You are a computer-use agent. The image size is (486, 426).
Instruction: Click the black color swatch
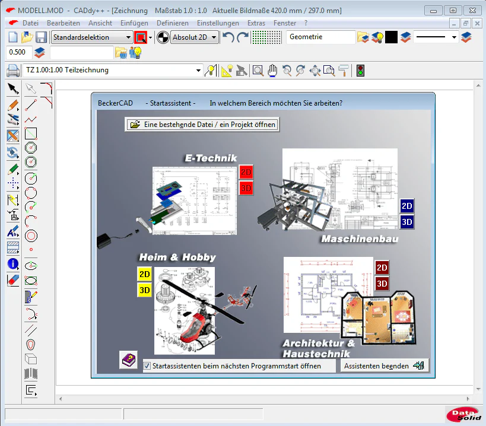click(x=391, y=37)
